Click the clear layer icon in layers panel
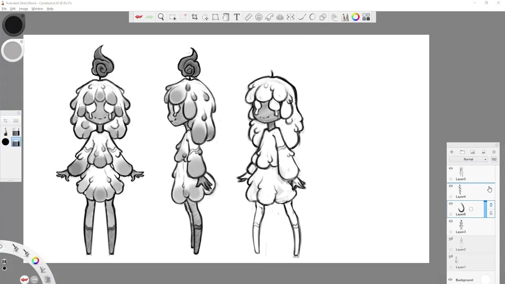The width and height of the screenshot is (505, 284). pos(483,152)
